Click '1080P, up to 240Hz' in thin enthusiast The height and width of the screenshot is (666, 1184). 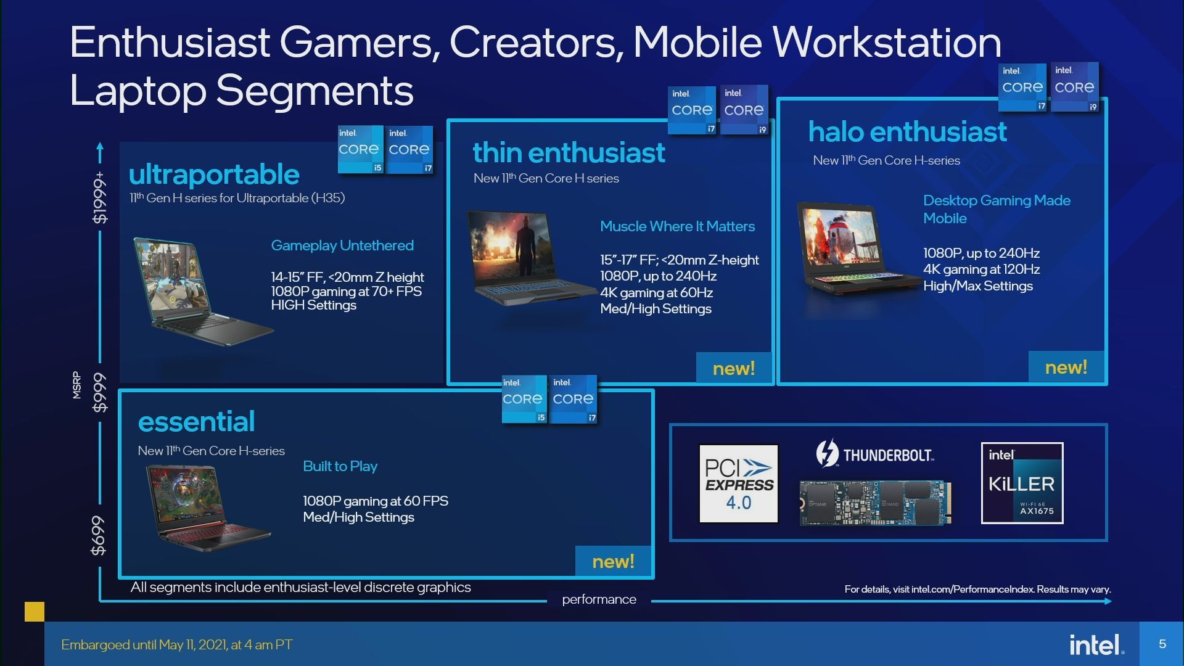coord(658,276)
